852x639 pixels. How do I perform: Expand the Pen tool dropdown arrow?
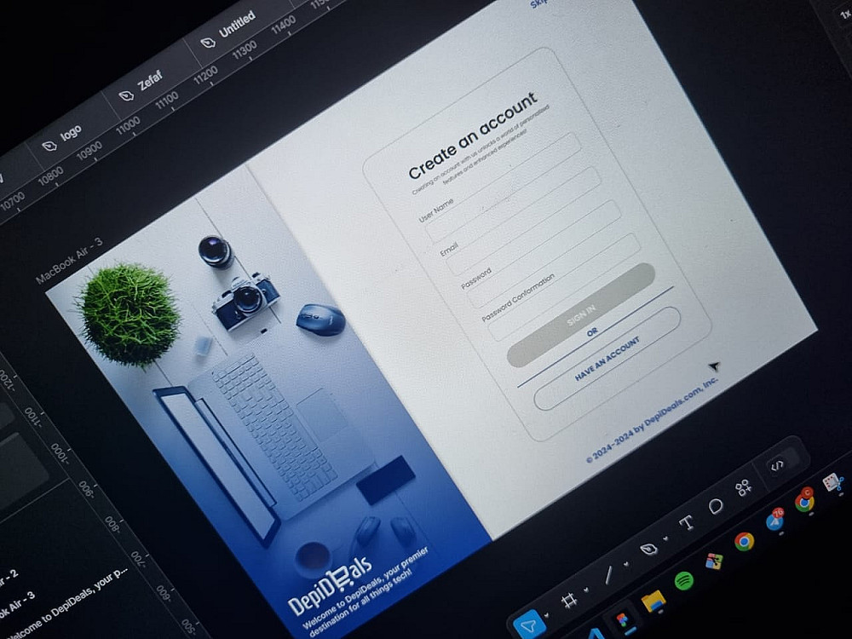(x=665, y=538)
